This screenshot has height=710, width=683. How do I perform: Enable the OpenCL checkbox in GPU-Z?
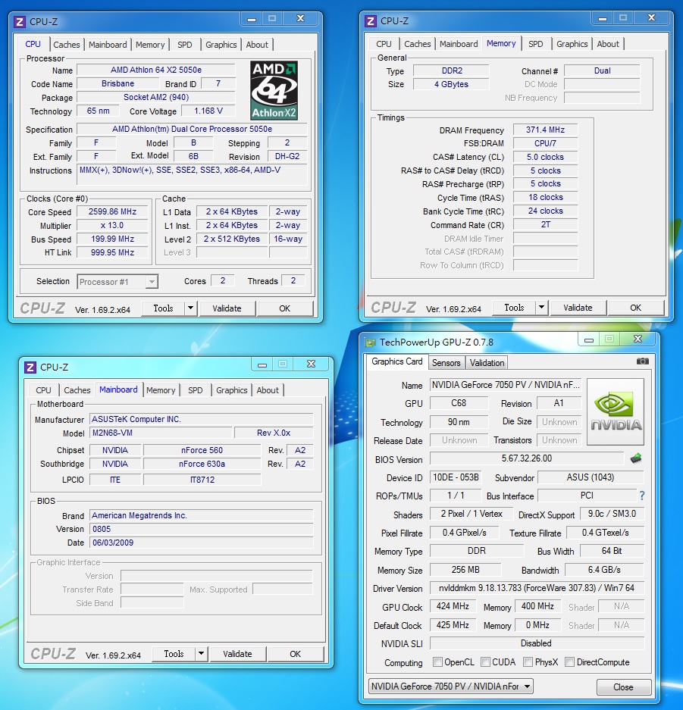click(437, 662)
